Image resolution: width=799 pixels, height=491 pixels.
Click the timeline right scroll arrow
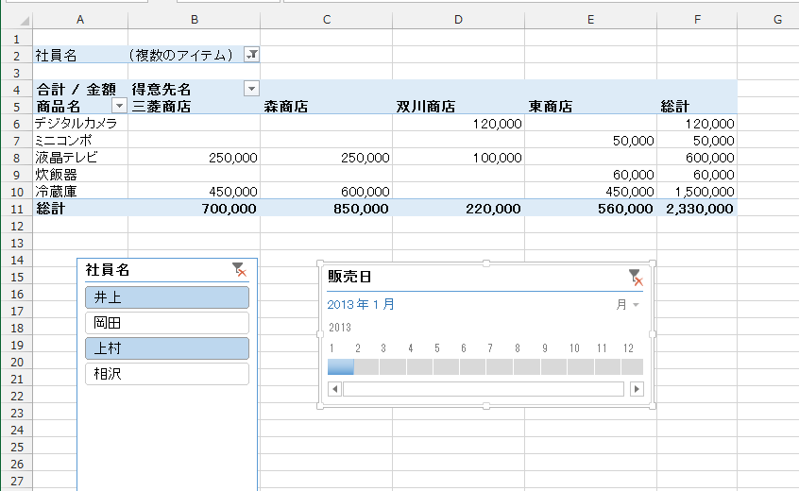tap(637, 389)
